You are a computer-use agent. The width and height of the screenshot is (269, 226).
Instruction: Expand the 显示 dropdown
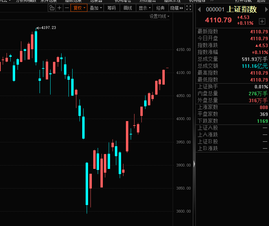pyautogui.click(x=144, y=8)
